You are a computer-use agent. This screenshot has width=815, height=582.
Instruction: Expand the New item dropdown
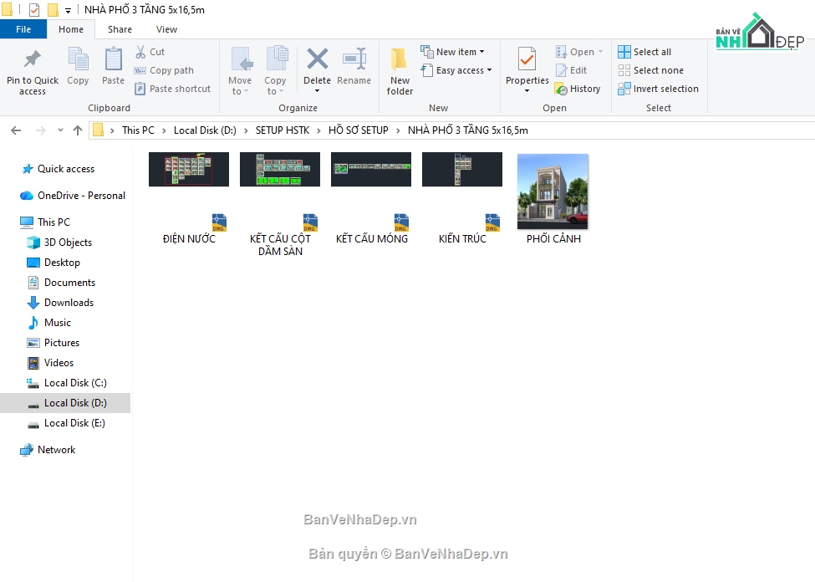point(452,52)
